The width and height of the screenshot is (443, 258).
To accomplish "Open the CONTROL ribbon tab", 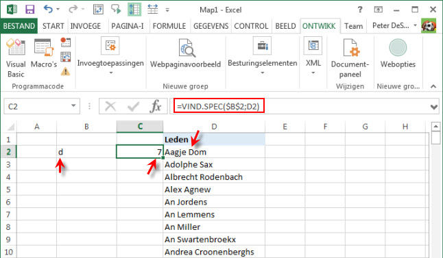I will pyautogui.click(x=251, y=26).
